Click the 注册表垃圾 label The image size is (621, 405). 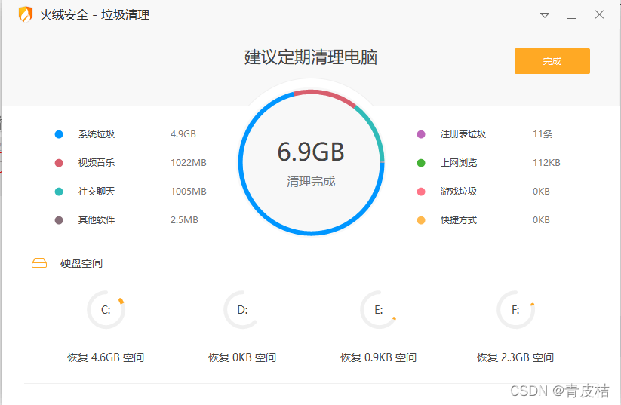pyautogui.click(x=463, y=134)
